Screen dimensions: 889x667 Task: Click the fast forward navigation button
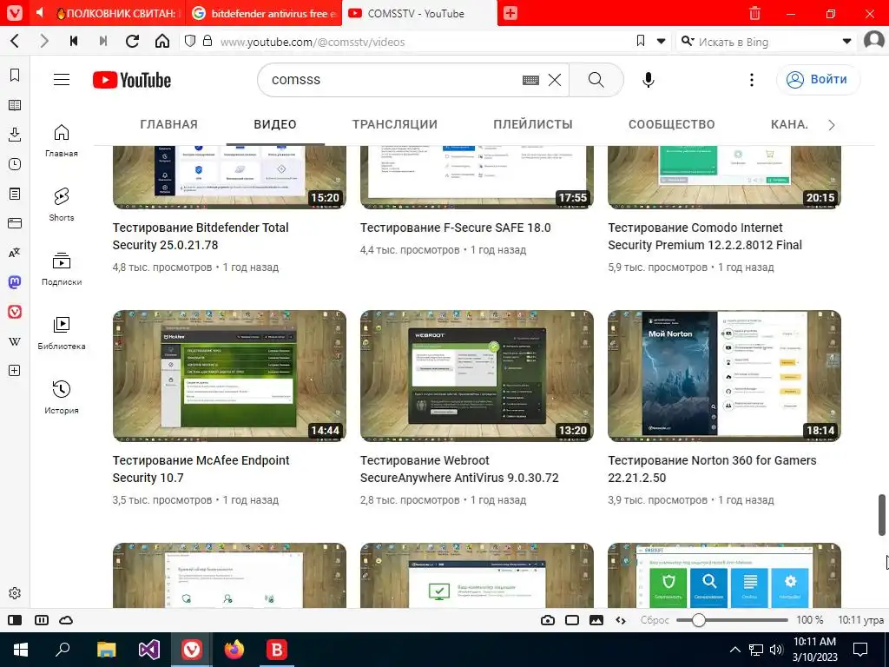pos(102,41)
